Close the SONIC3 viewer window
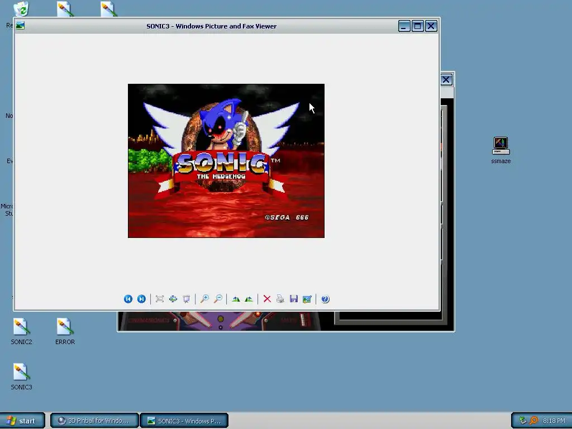Screen dimensions: 572x429 (431, 26)
